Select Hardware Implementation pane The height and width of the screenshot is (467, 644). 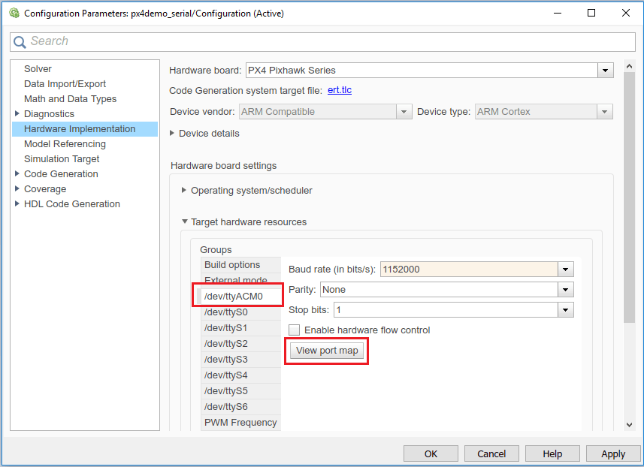coord(85,129)
